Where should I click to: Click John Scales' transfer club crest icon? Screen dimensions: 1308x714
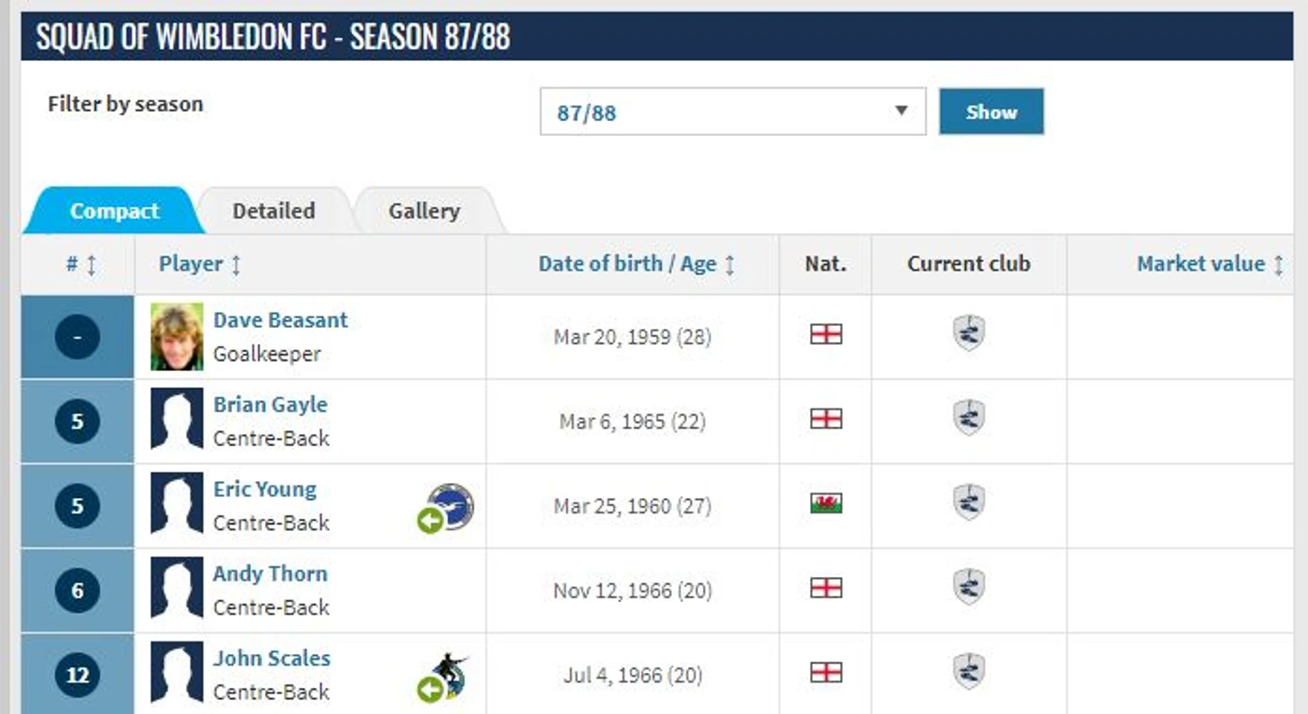pyautogui.click(x=447, y=675)
